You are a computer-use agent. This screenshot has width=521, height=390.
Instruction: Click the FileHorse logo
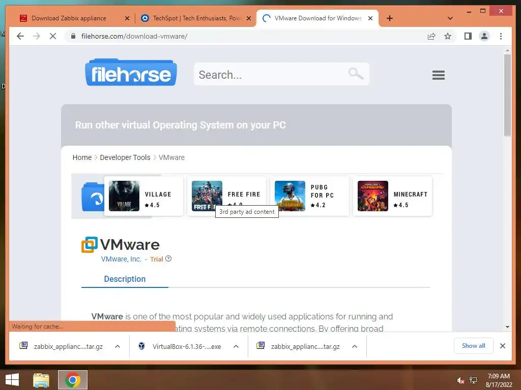131,73
